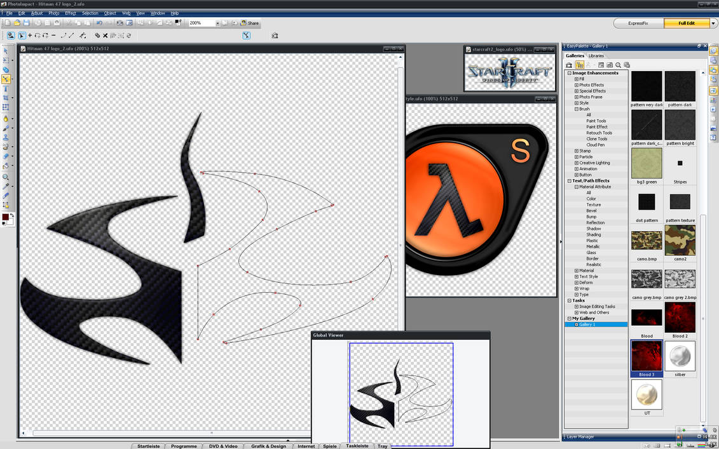Click the Full Edit button
The image size is (719, 449).
pyautogui.click(x=687, y=22)
